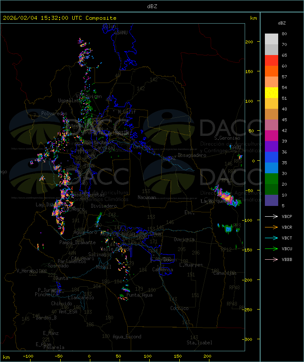Image resolution: width=304 pixels, height=362 pixels.
Task: Click the orange VBCR arrow icon
Action: pyautogui.click(x=271, y=227)
